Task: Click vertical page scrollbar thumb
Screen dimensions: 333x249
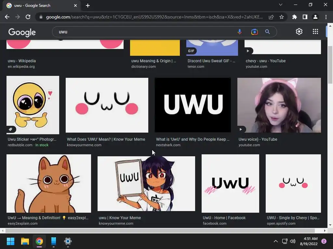Action: tap(330, 65)
